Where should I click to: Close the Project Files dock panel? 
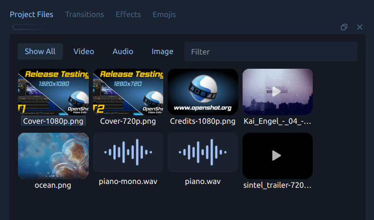coord(360,27)
